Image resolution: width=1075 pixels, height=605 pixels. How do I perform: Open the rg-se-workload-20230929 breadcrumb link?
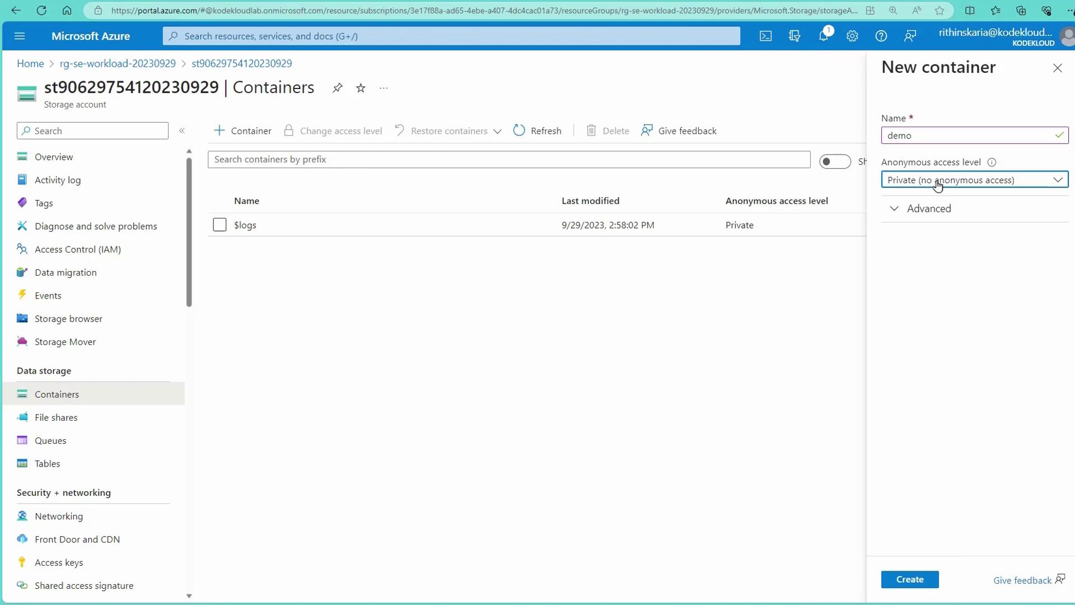[x=118, y=64]
